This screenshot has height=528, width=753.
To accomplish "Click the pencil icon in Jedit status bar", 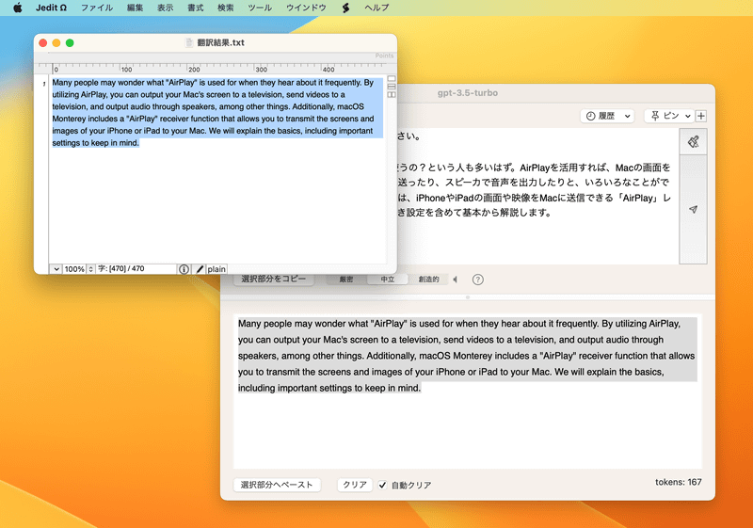I will click(200, 269).
